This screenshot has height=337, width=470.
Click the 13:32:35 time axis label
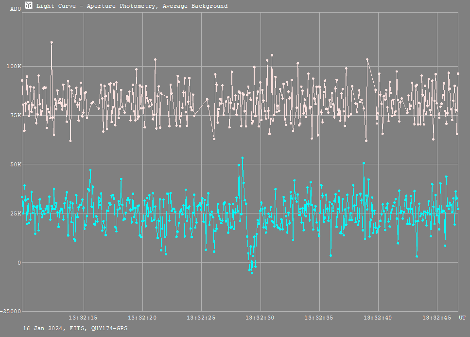pos(319,318)
